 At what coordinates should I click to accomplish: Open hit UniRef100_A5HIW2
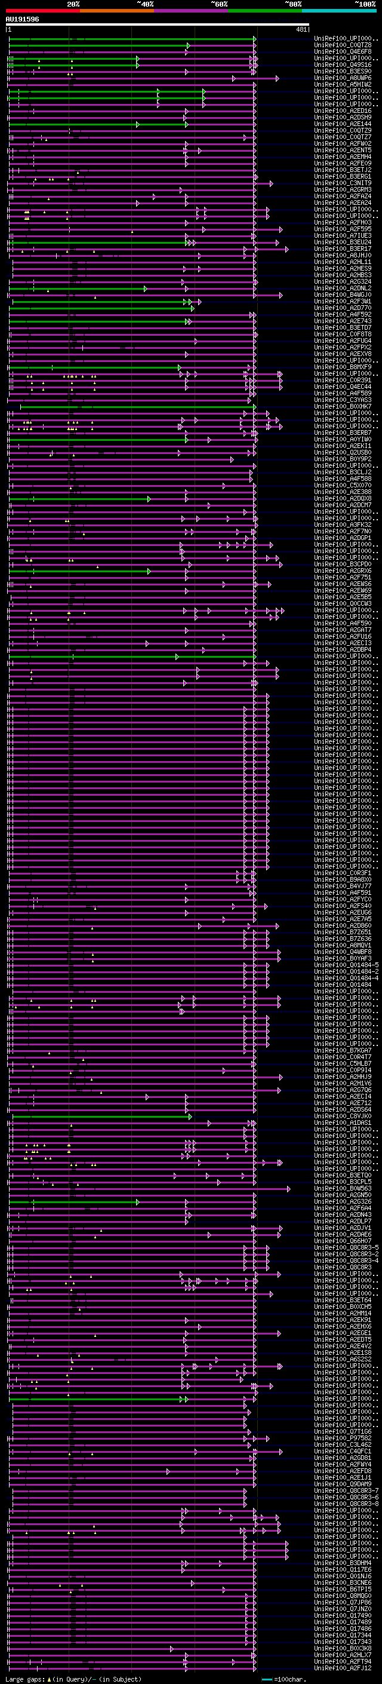(x=343, y=85)
